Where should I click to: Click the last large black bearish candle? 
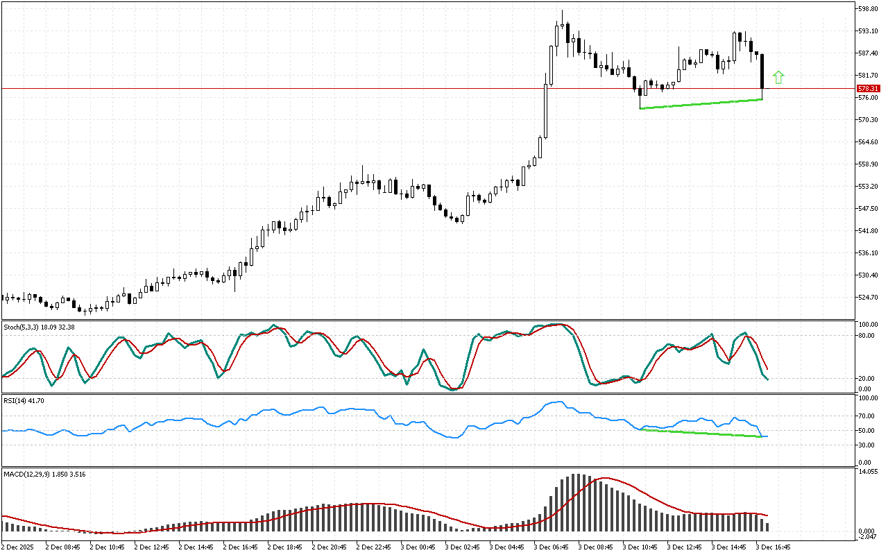click(x=762, y=71)
